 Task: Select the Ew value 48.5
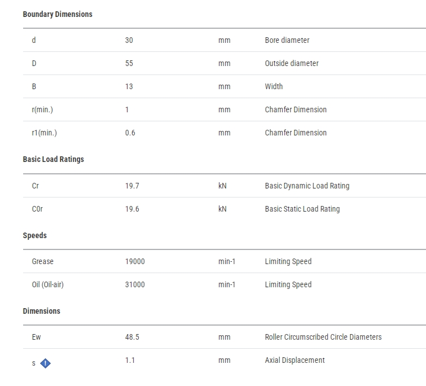click(132, 337)
